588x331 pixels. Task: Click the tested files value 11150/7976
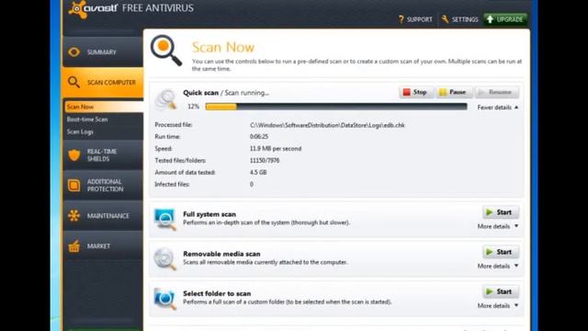265,160
